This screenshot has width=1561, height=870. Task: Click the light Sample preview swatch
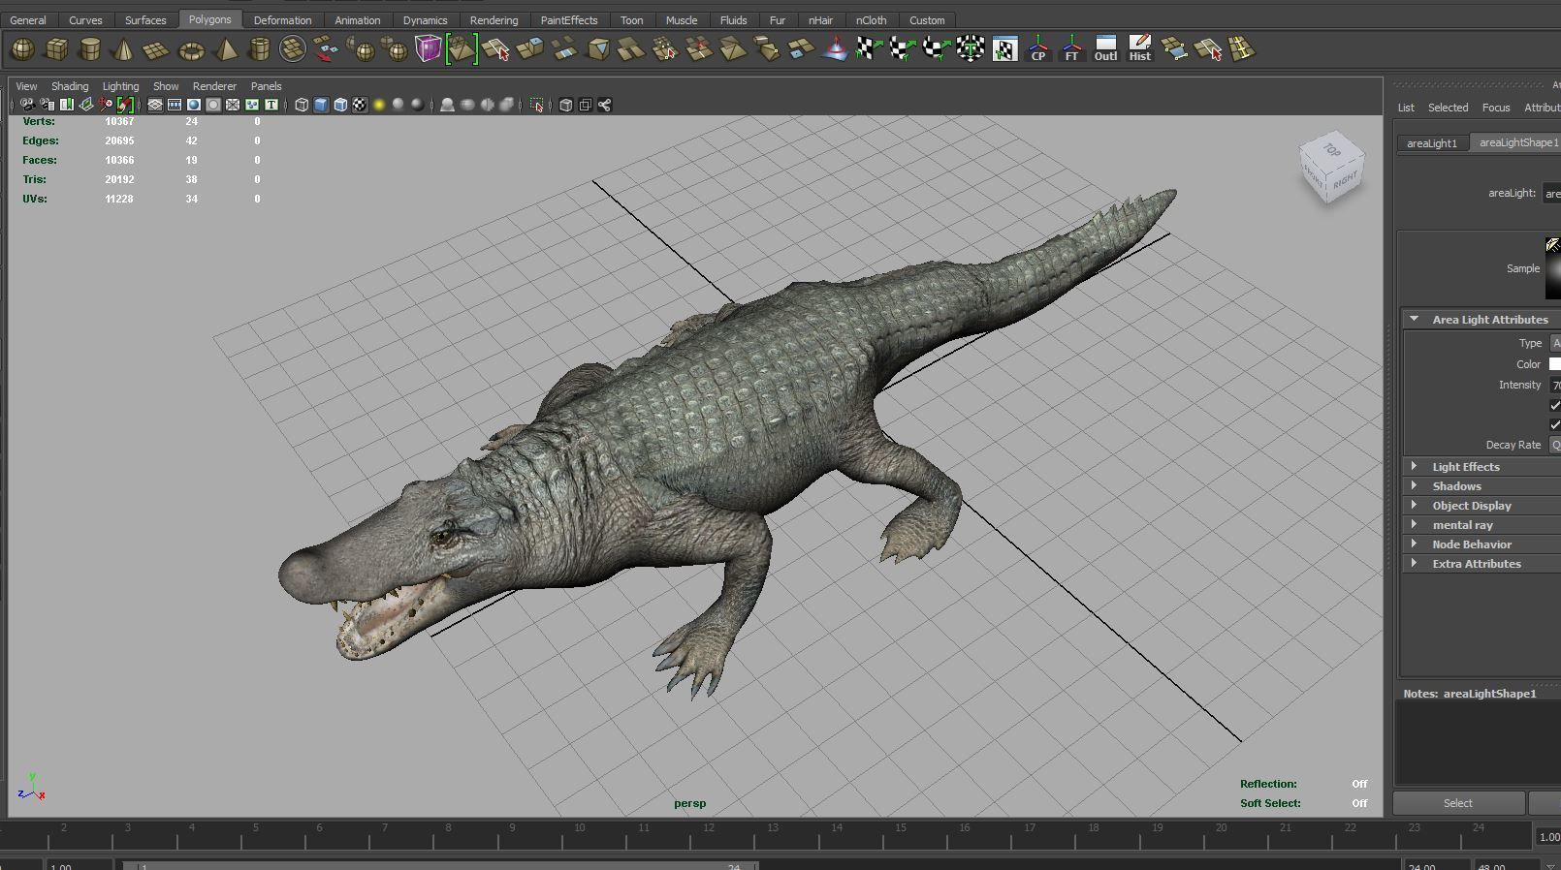point(1553,268)
